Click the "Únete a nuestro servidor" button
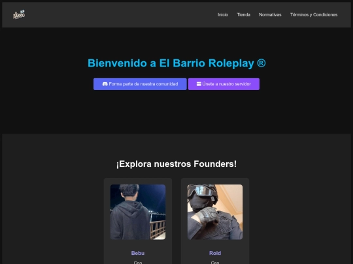The width and height of the screenshot is (353, 264). [x=224, y=84]
